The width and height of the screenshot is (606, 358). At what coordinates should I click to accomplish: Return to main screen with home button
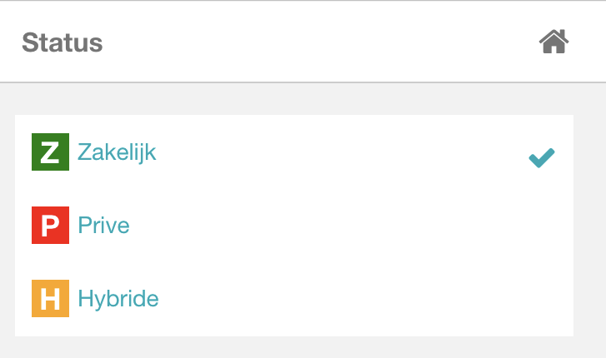[553, 42]
